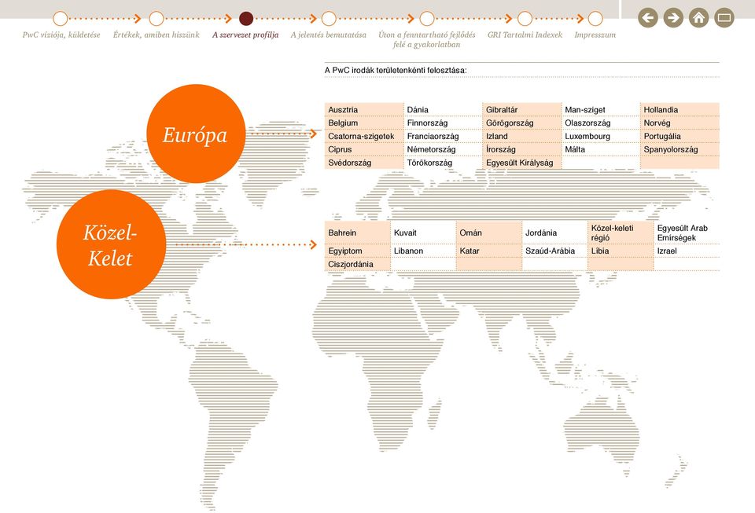The height and width of the screenshot is (513, 755).
Task: Open GRI Tartalmi Indexek section
Action: pyautogui.click(x=525, y=35)
